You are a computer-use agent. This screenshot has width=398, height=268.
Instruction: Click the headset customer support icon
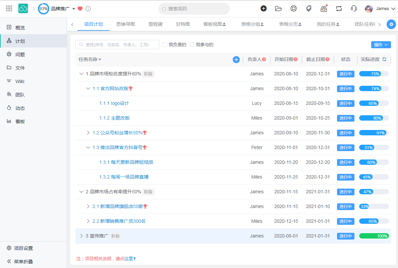pyautogui.click(x=353, y=8)
